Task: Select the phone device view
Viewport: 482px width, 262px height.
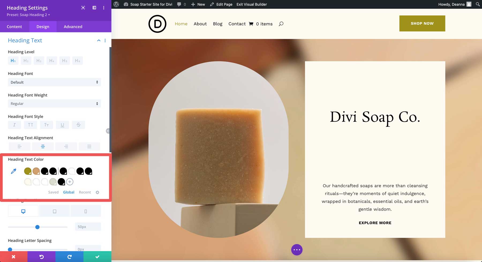Action: 86,211
